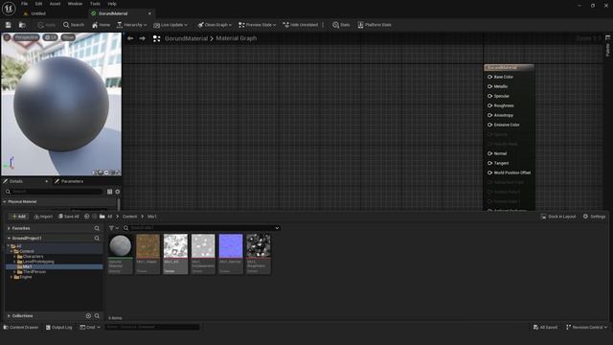Click the Import button in Content Browser

[x=43, y=217]
